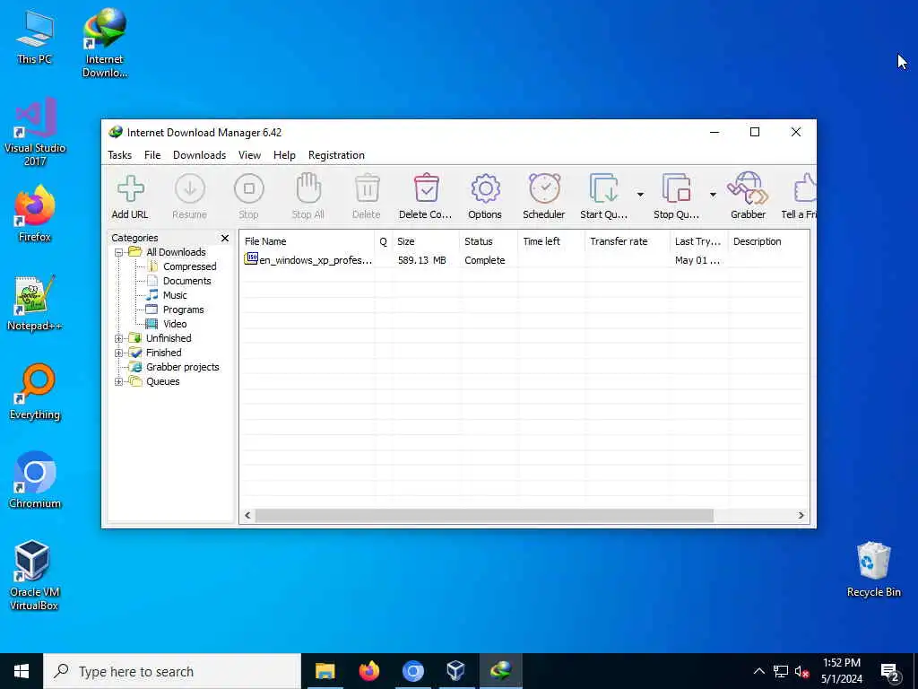Image resolution: width=918 pixels, height=689 pixels.
Task: Sort by Status column header
Action: [489, 241]
